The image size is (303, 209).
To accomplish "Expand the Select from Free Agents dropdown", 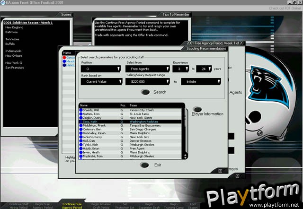I will (148, 69).
